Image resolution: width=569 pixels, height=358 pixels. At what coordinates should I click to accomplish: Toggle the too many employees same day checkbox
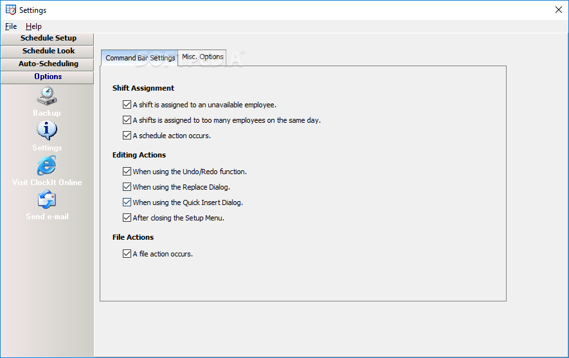(x=127, y=120)
